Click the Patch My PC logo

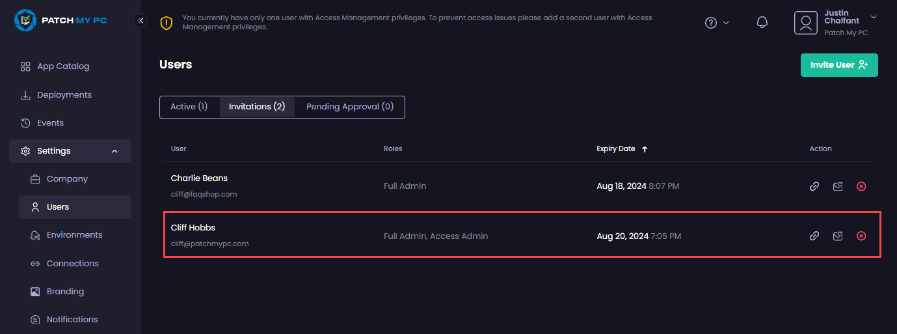tap(60, 20)
